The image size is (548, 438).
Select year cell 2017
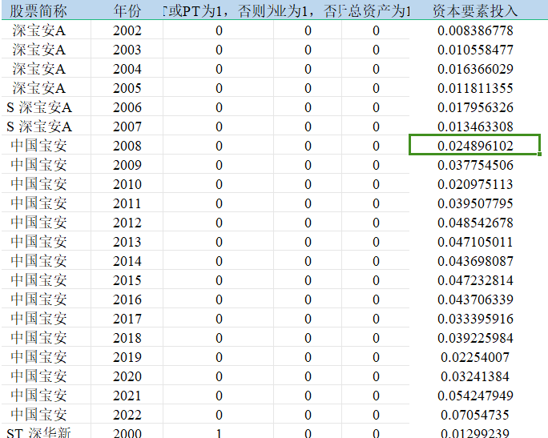[127, 319]
